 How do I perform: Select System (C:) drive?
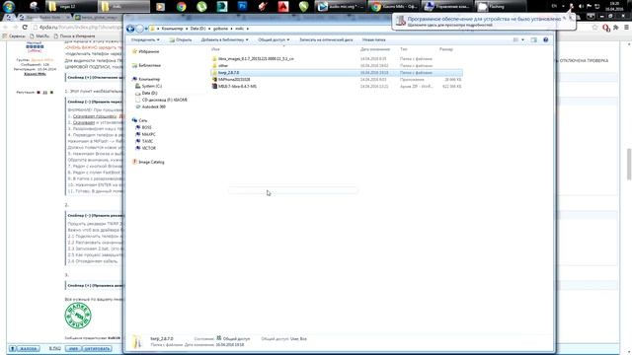(151, 86)
